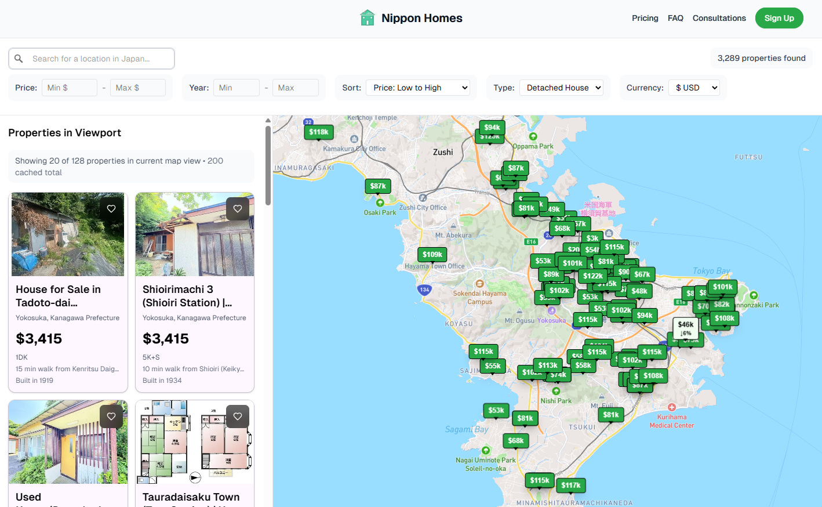Open the Pricing page

[x=645, y=18]
